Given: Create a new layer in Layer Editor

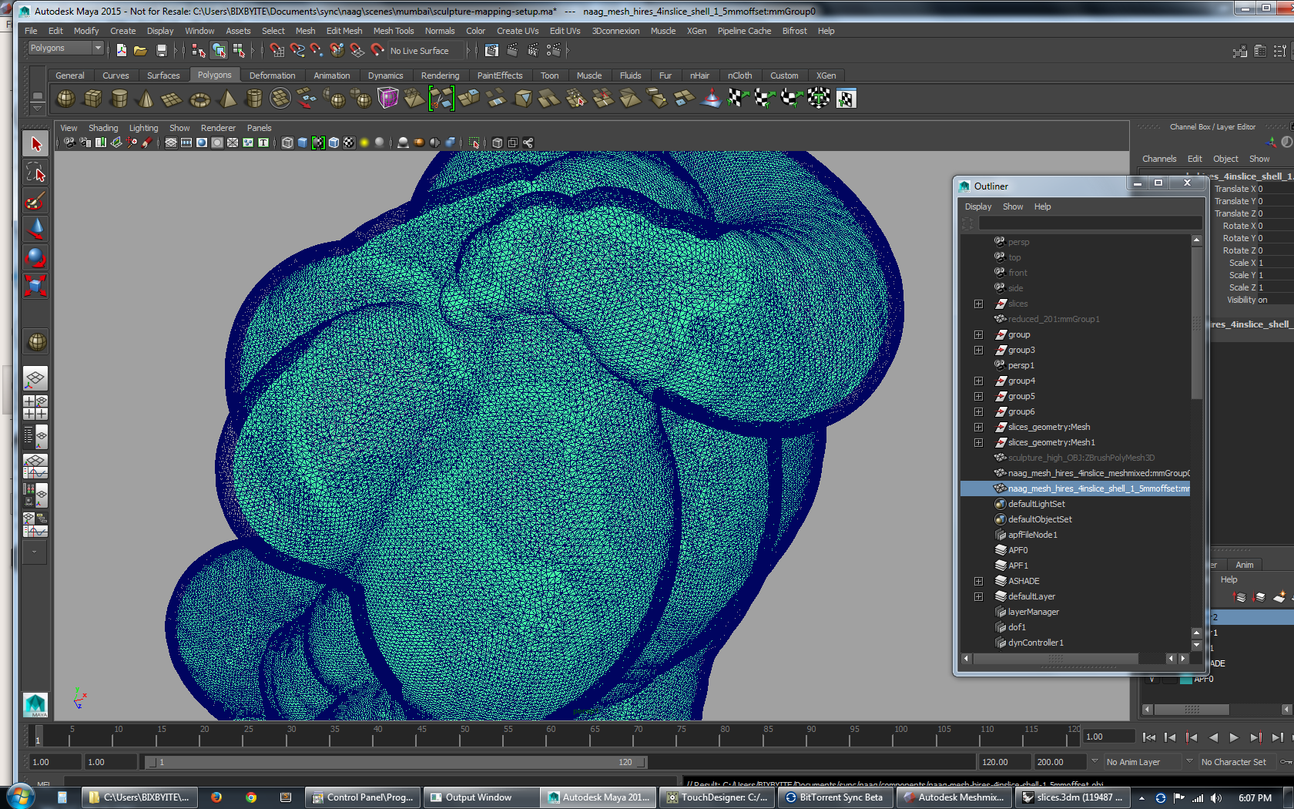Looking at the screenshot, I should click(1279, 597).
